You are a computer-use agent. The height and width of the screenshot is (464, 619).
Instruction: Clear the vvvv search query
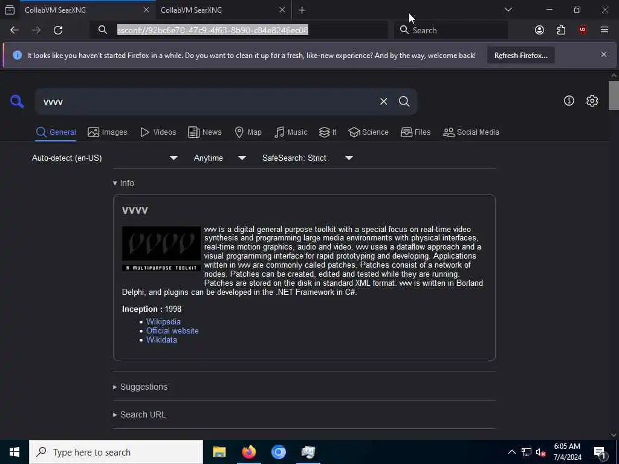click(383, 101)
